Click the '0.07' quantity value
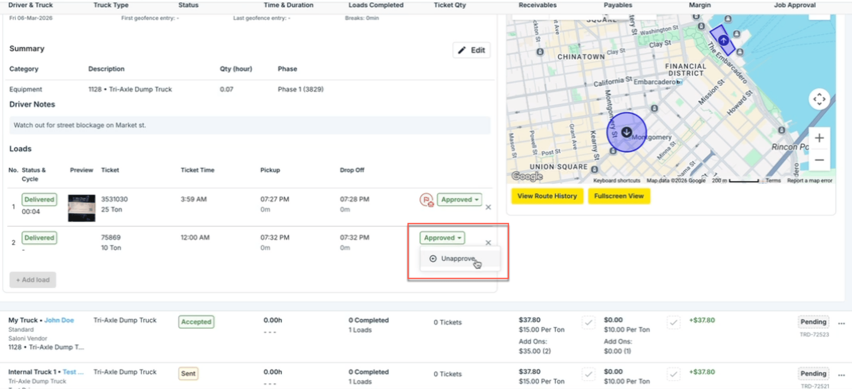This screenshot has width=852, height=389. (x=227, y=89)
